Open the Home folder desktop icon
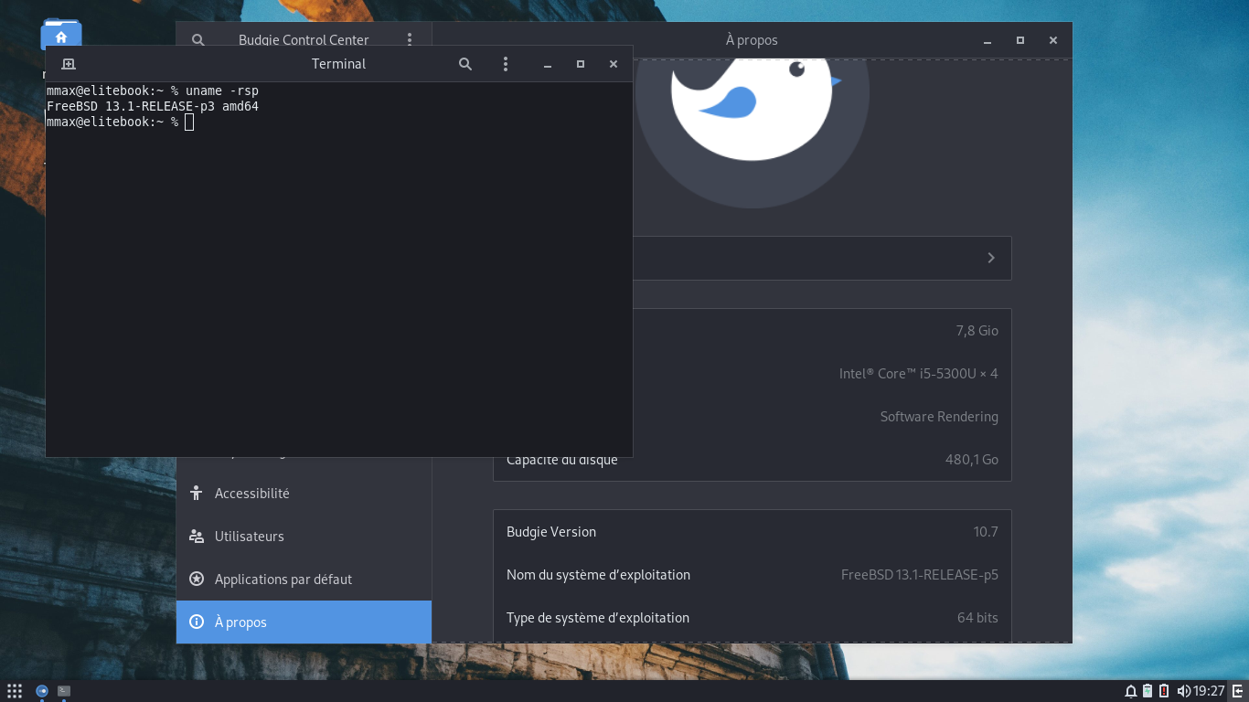The width and height of the screenshot is (1249, 702). 61,35
